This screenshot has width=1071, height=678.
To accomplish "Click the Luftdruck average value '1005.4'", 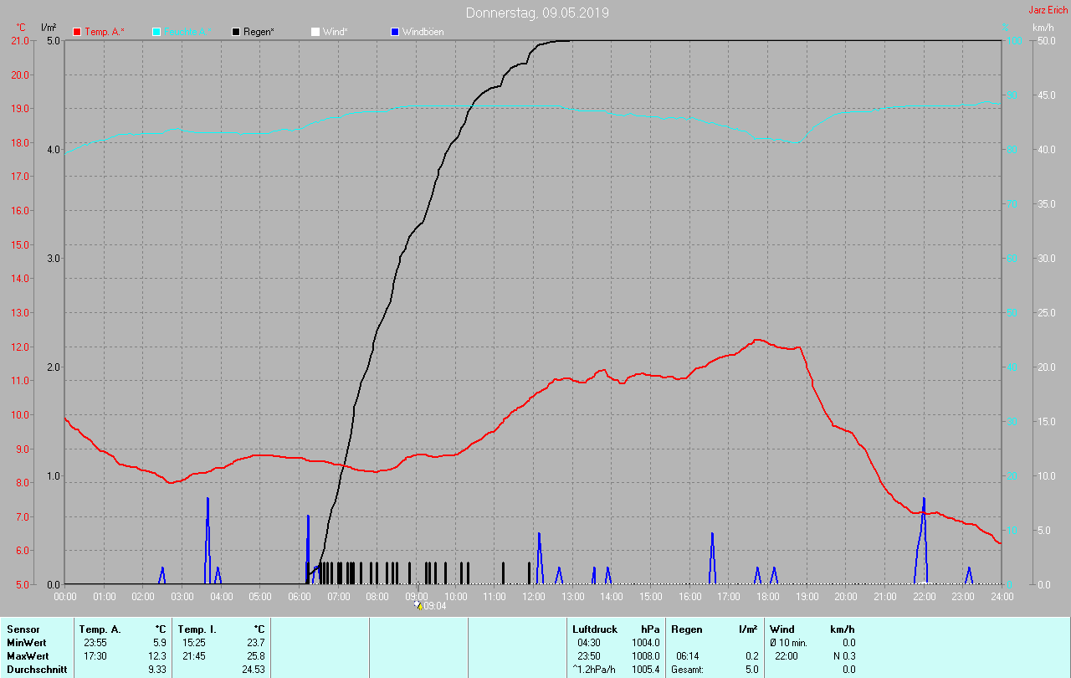I will point(646,670).
